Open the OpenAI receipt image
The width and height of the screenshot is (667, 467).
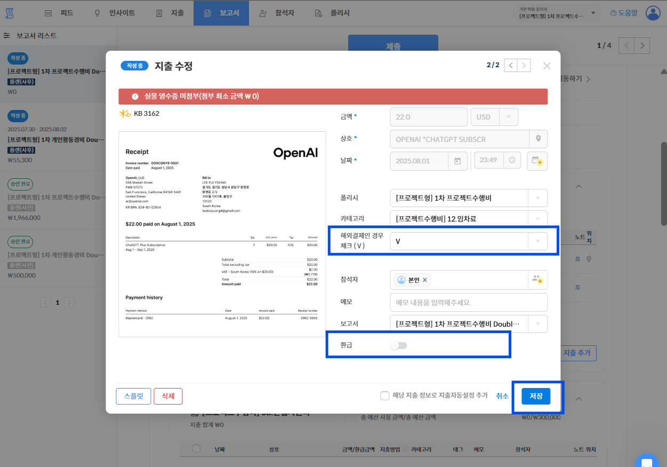click(x=222, y=234)
